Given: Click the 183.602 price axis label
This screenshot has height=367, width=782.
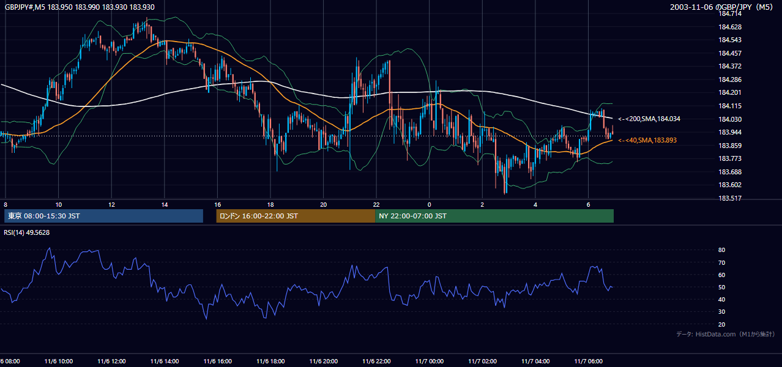Looking at the screenshot, I should (x=730, y=185).
